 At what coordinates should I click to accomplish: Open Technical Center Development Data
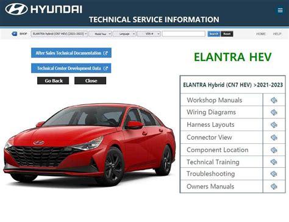tap(71, 68)
